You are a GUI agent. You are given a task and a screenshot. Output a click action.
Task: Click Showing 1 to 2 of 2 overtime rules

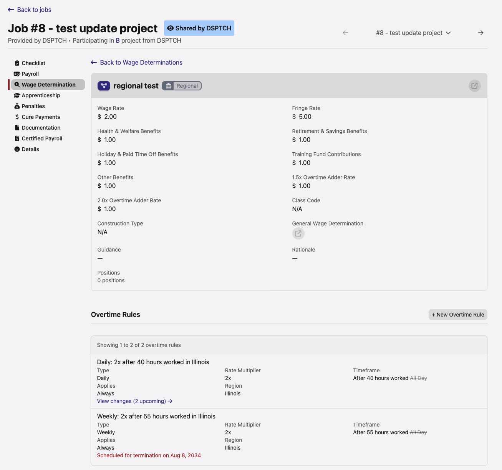click(x=139, y=345)
